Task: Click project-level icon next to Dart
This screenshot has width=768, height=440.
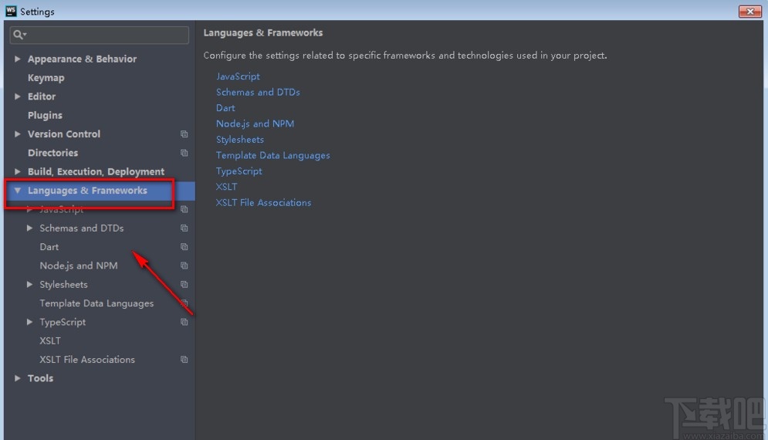Action: point(184,247)
